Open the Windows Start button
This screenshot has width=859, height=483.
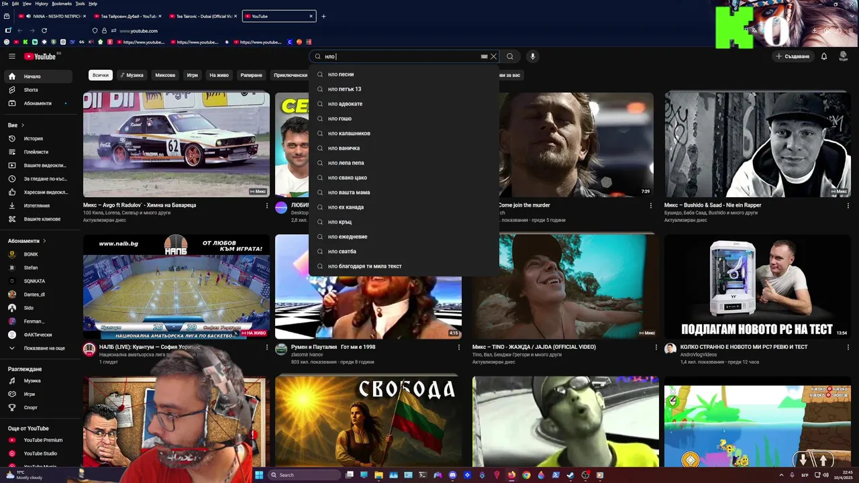[x=259, y=475]
